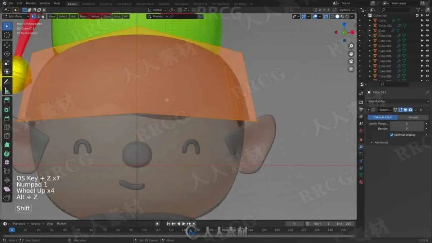Select the Edge Slide tool

tap(7, 171)
